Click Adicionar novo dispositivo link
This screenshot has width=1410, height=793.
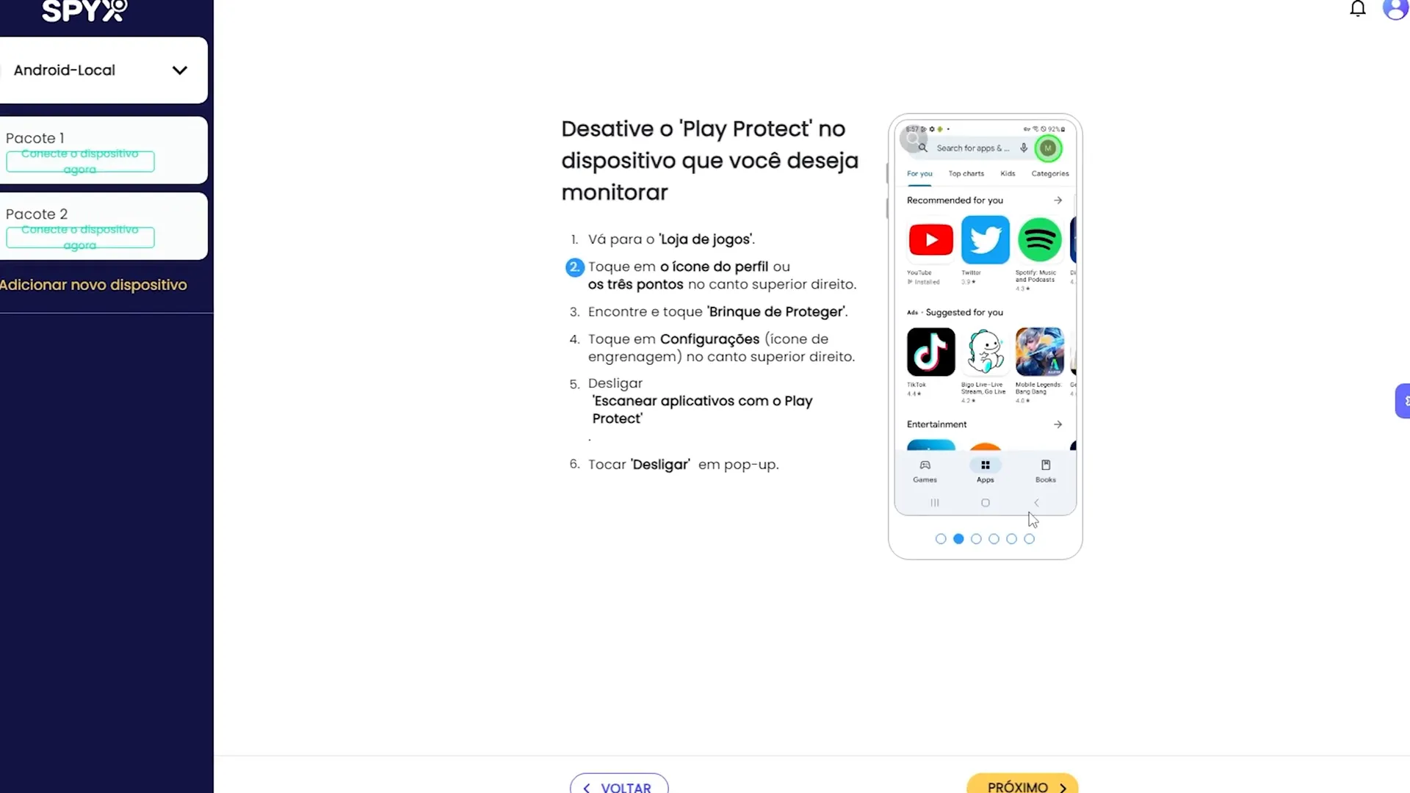pyautogui.click(x=93, y=285)
